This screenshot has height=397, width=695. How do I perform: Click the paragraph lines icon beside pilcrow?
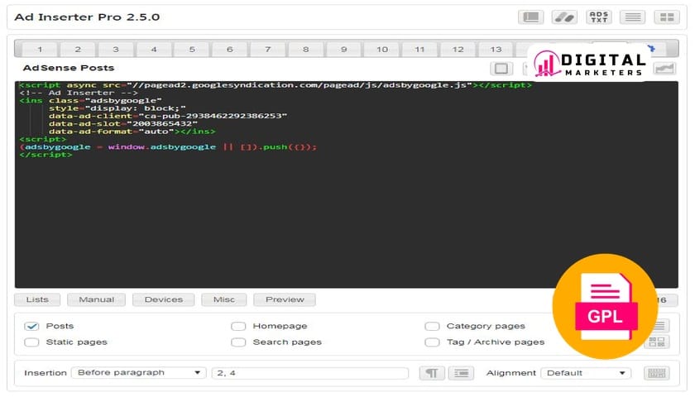[461, 373]
